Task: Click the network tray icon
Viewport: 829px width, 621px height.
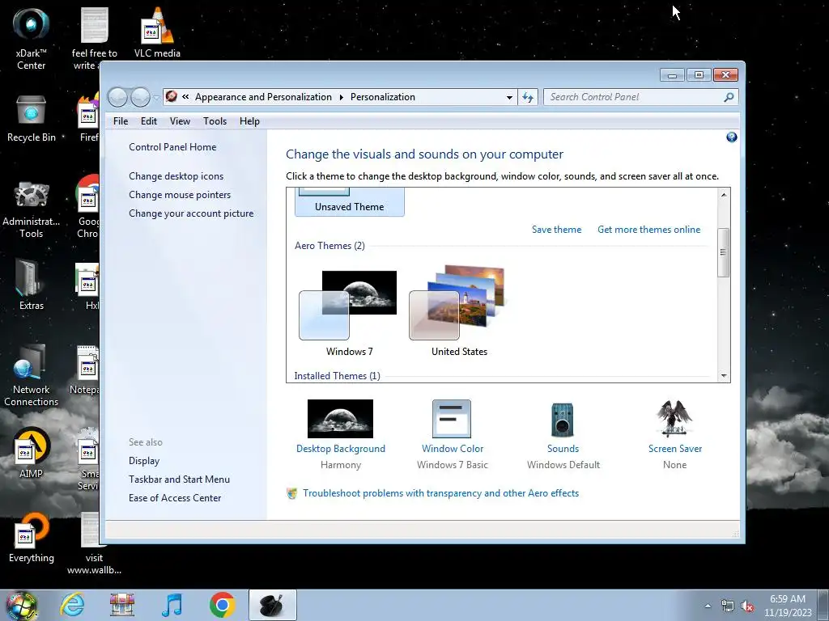Action: [728, 606]
